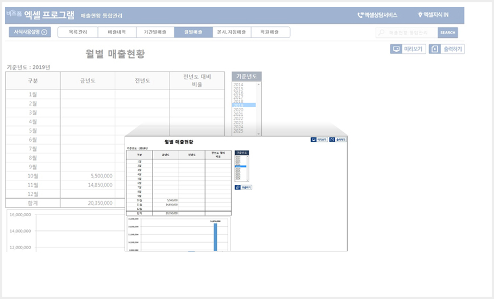The image size is (494, 299).
Task: Open the 엑셀상담서비스 phone link
Action: point(377,15)
